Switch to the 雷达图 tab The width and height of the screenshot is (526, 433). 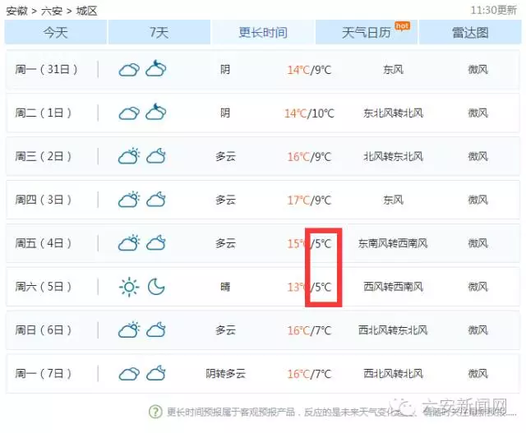tap(470, 33)
